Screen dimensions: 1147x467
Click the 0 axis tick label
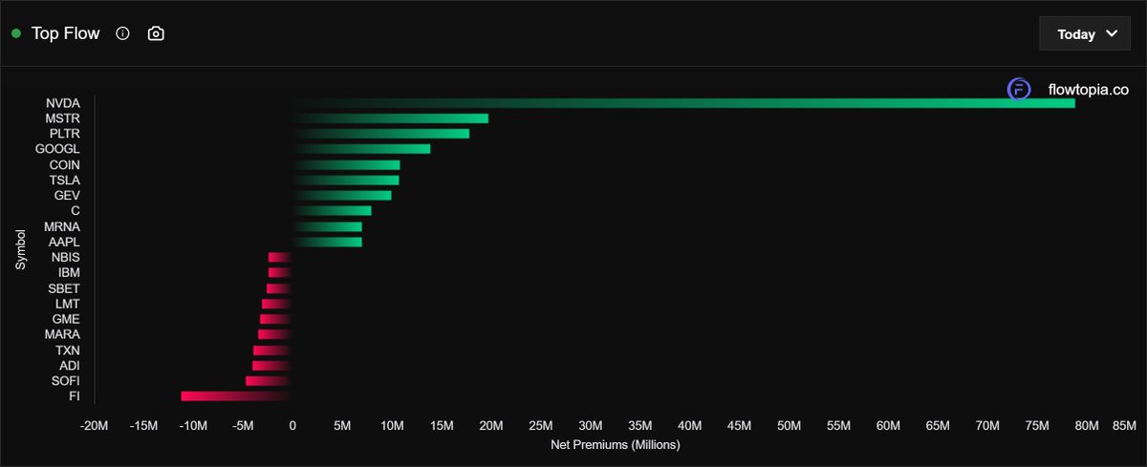292,425
